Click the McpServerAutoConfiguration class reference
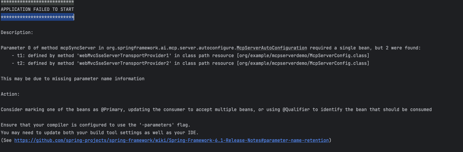 point(272,48)
